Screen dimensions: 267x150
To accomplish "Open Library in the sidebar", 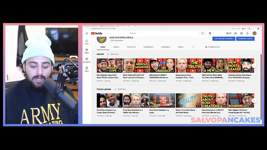I will [x=87, y=69].
